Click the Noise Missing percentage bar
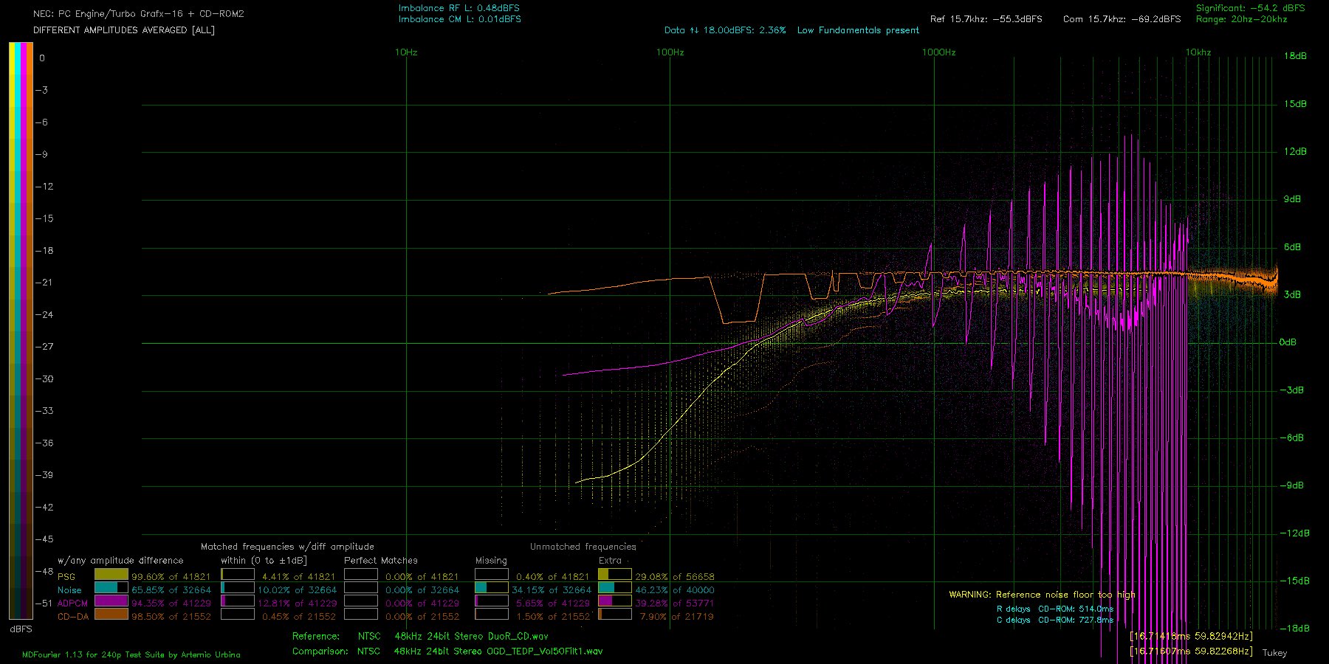The height and width of the screenshot is (664, 1329). pos(492,587)
